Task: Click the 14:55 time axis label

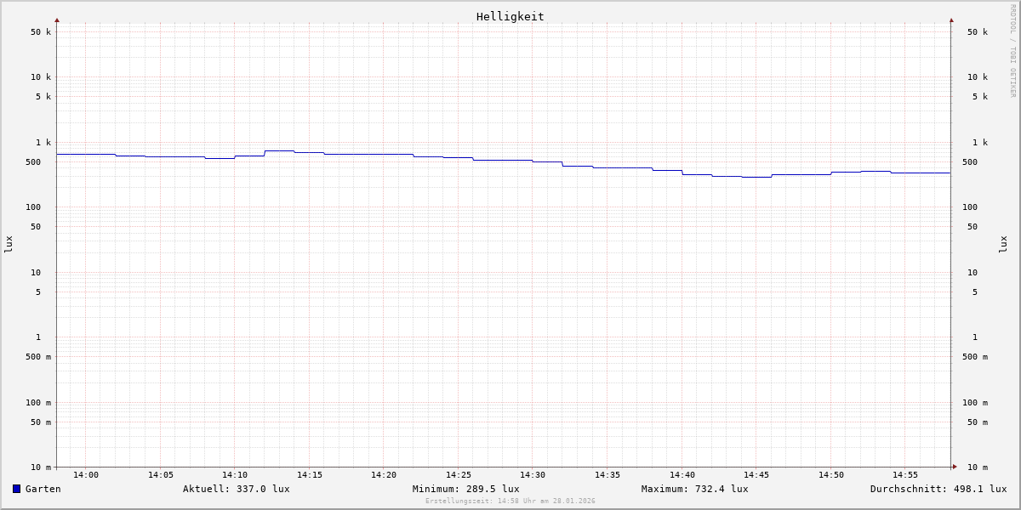Action: point(905,475)
